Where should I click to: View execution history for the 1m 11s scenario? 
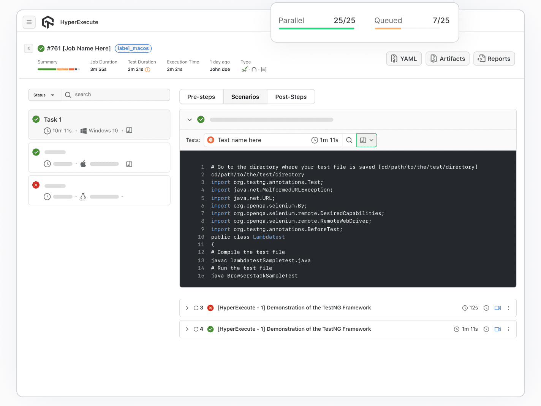(x=486, y=329)
